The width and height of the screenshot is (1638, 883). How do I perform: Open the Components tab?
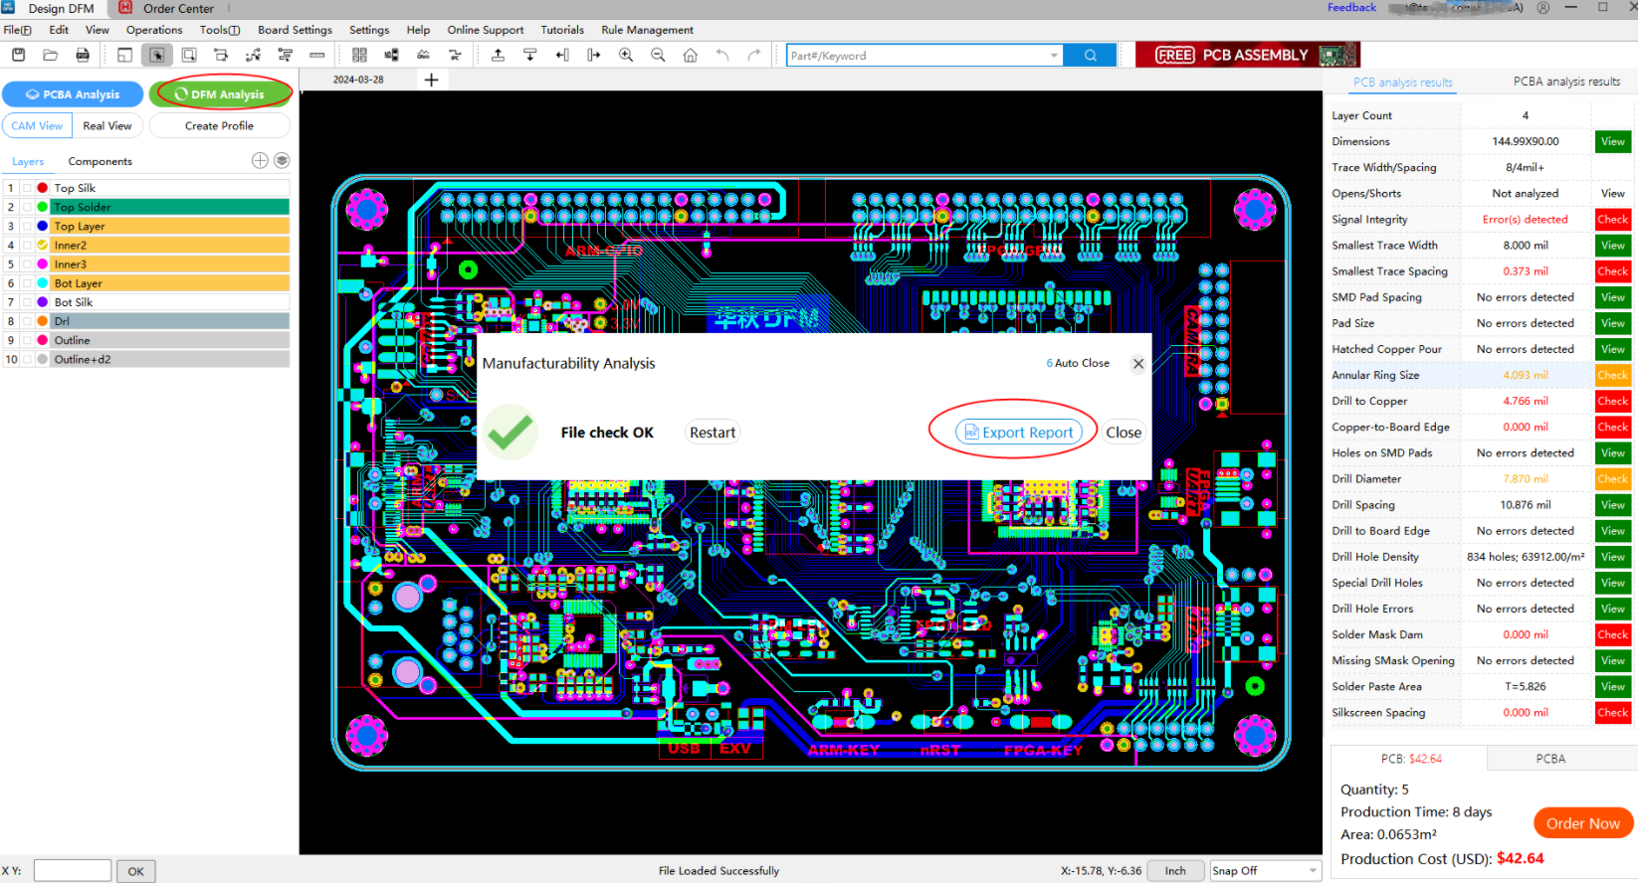point(100,161)
